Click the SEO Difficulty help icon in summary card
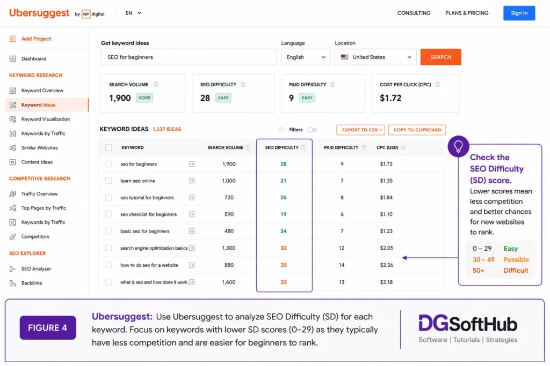550x366 pixels. [243, 84]
